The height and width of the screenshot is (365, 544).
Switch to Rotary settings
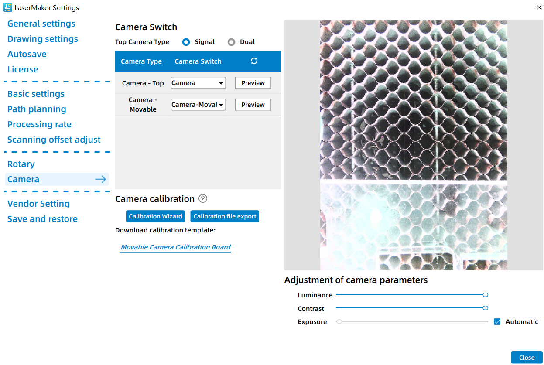[x=21, y=164]
